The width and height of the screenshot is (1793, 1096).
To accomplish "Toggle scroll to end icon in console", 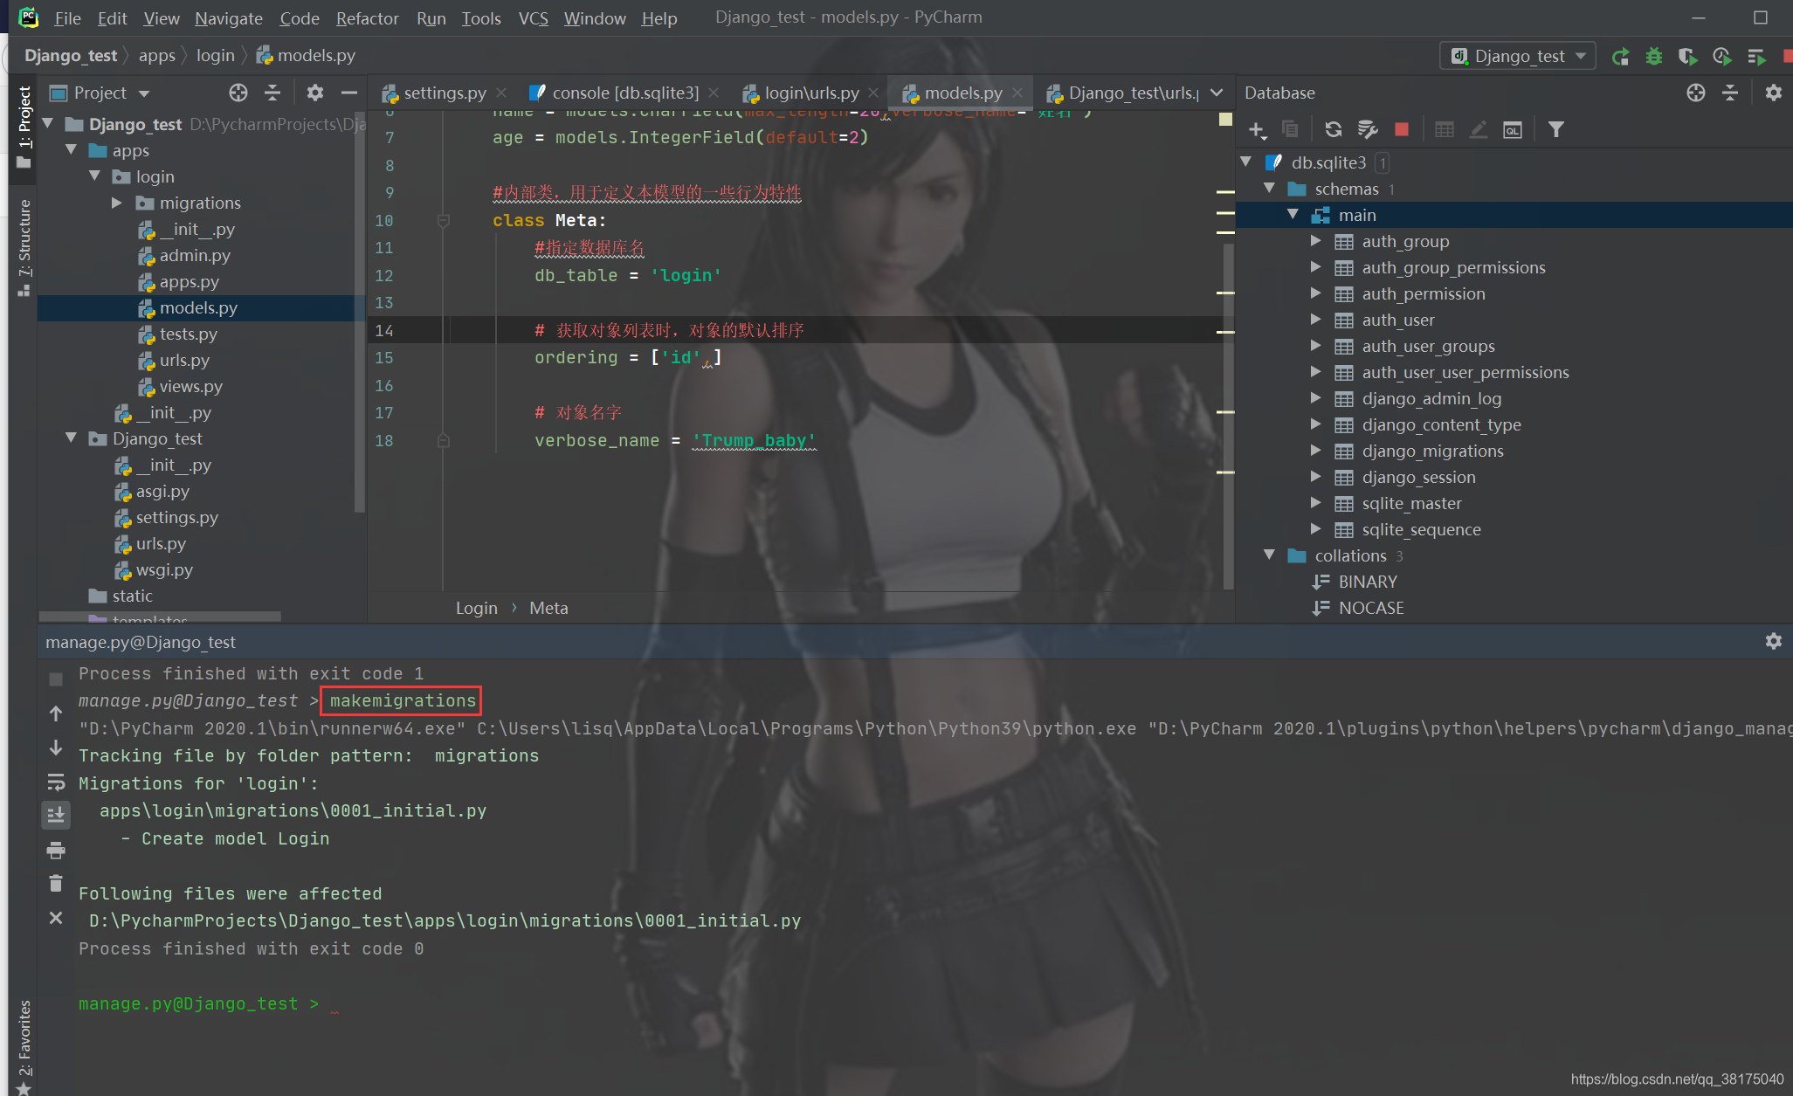I will point(56,816).
